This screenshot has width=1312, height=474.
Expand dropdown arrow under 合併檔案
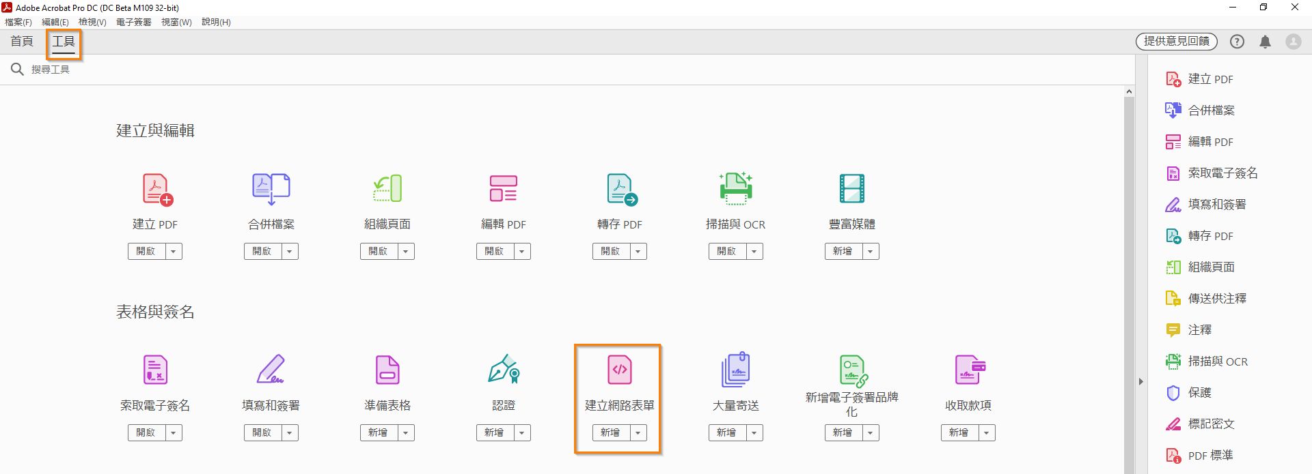(290, 252)
